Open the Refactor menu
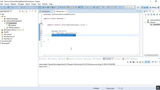160x90 pixels. click(13, 4)
